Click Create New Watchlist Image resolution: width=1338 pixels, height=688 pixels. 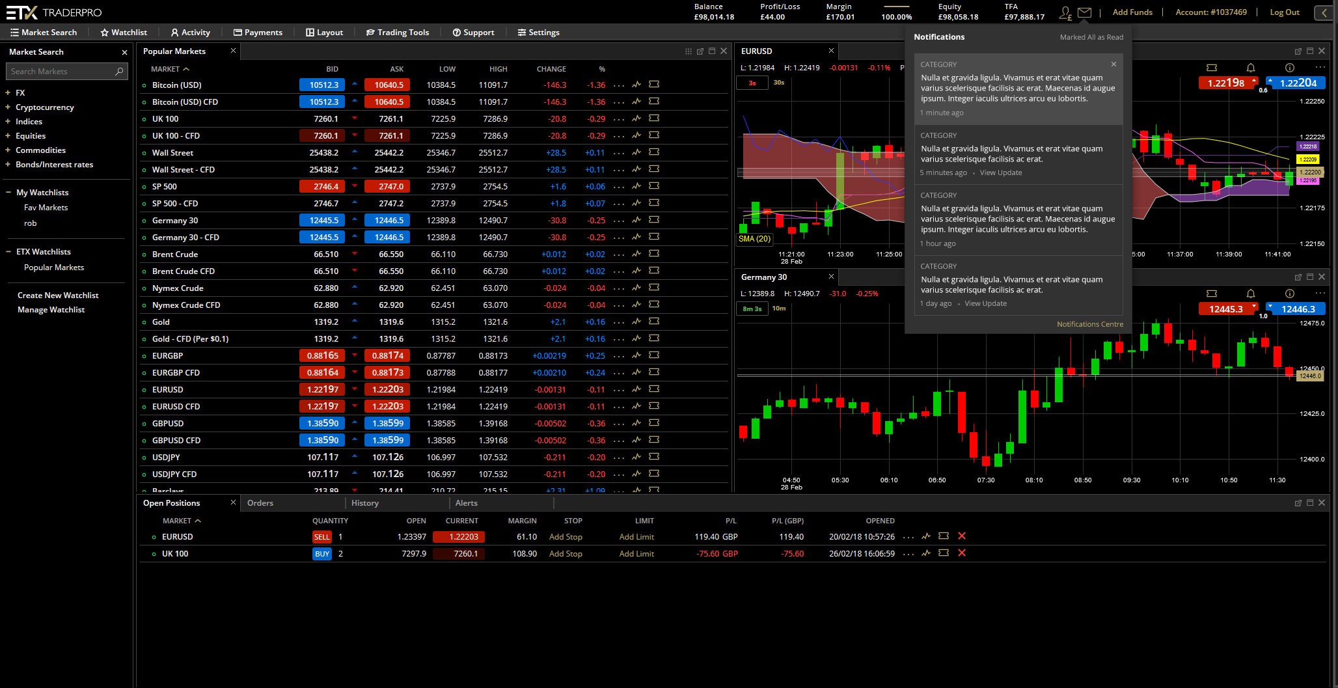(x=58, y=296)
